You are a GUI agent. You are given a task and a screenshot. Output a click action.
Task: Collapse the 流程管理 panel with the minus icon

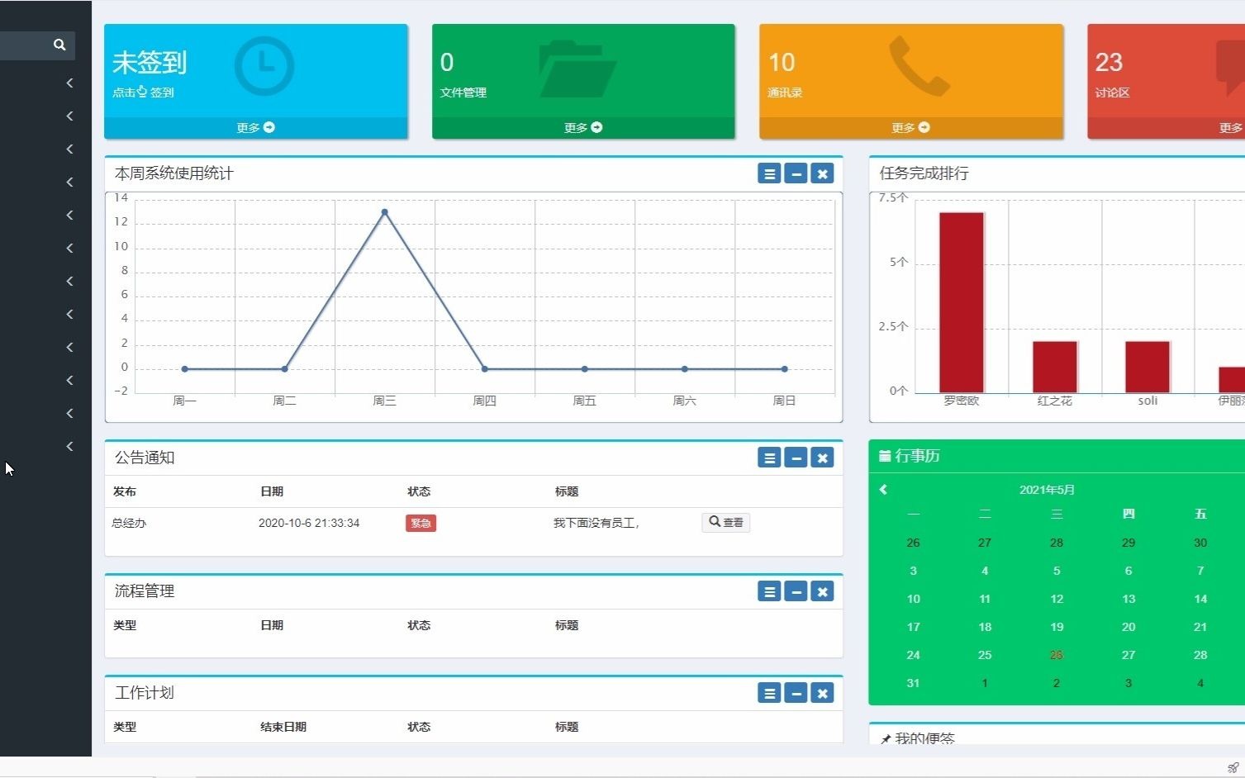tap(796, 591)
